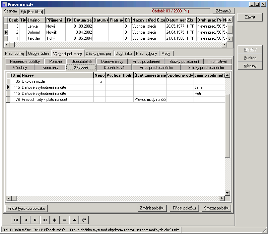
Task: Select Docházkové sub-tab
Action: [114, 68]
